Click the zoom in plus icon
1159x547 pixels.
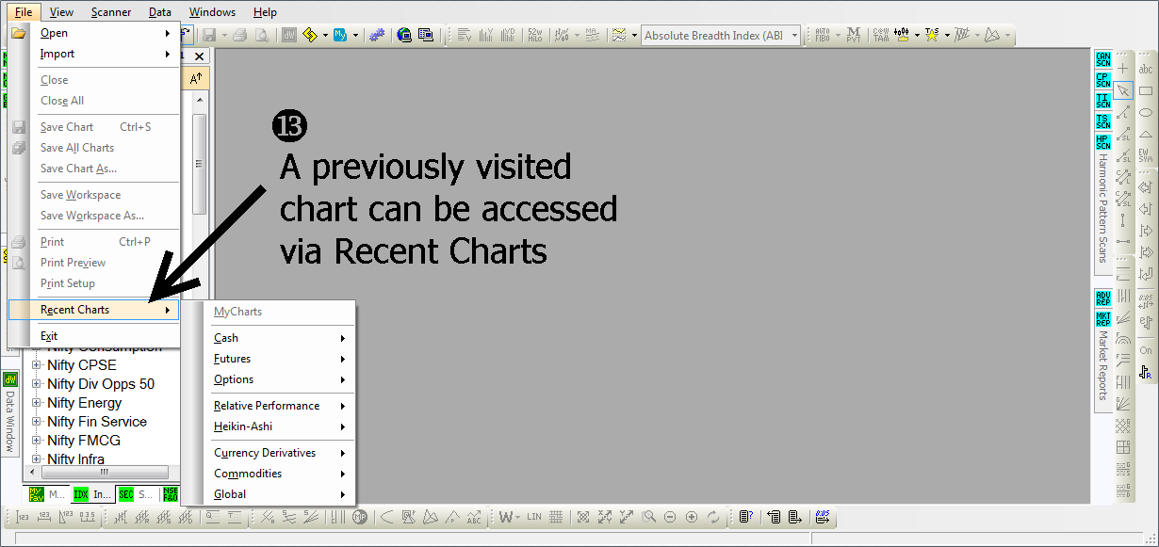(x=692, y=517)
